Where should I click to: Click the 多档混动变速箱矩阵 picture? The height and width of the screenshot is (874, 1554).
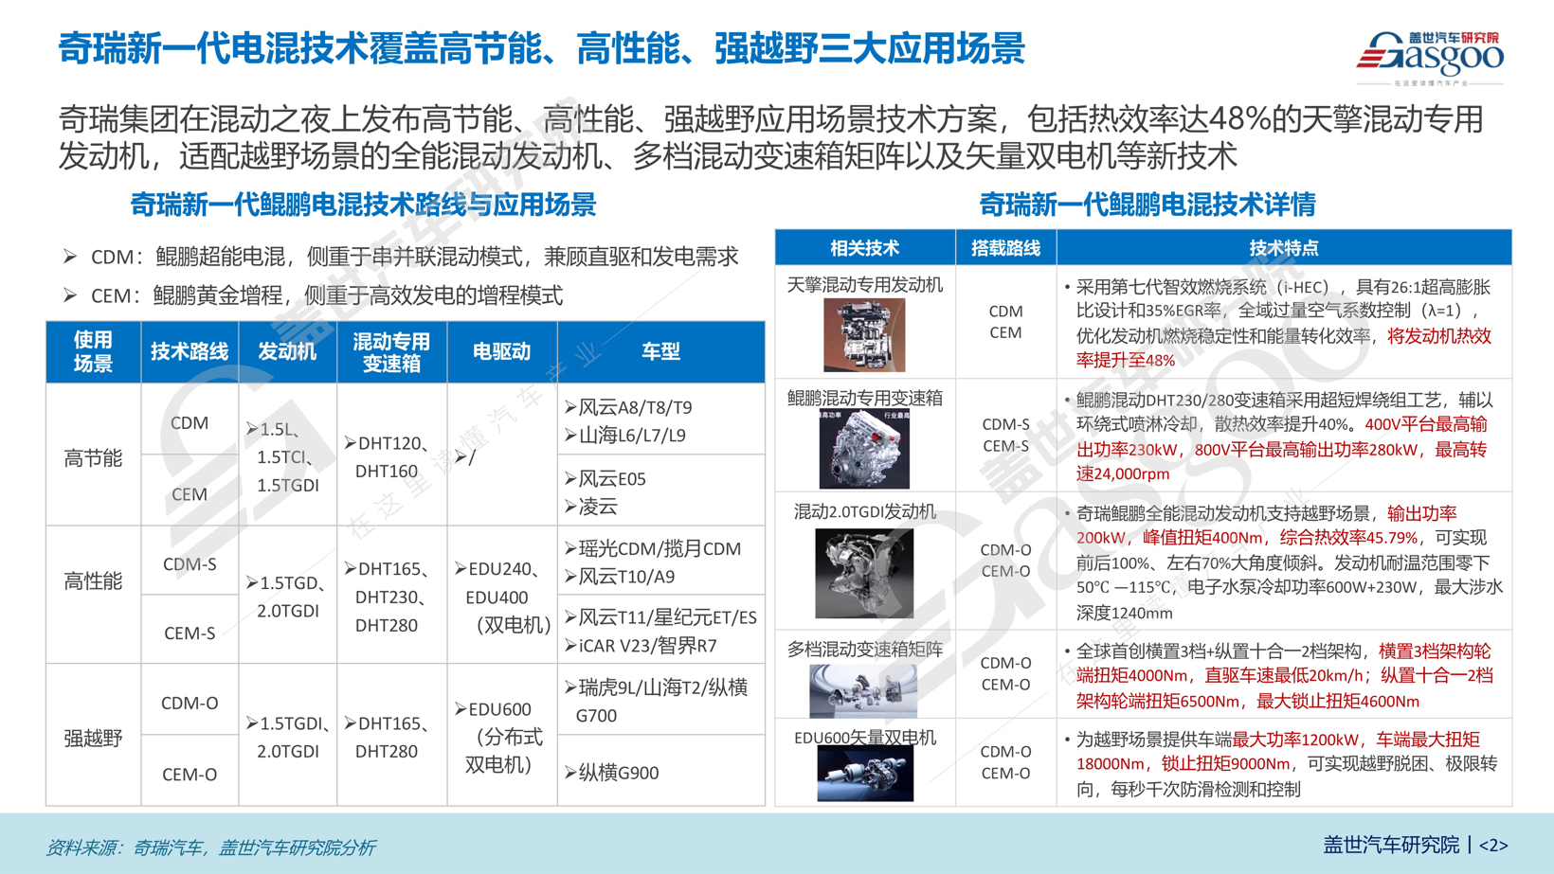point(863,690)
